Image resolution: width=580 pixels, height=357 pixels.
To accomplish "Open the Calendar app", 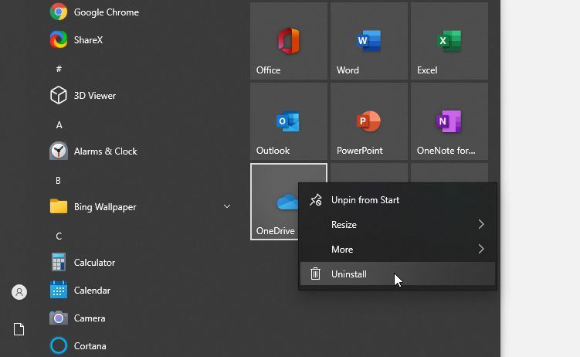I will [92, 291].
